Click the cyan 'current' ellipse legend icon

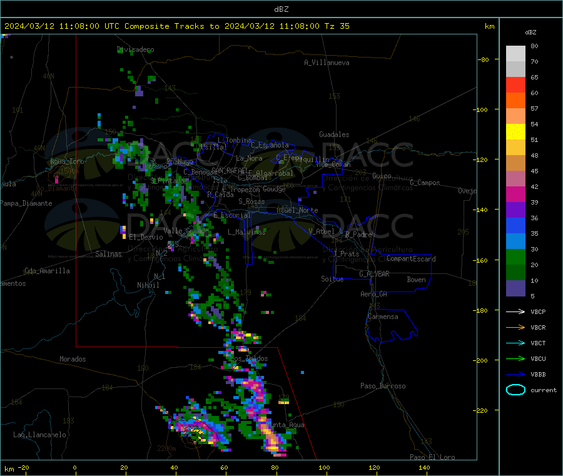pyautogui.click(x=515, y=390)
